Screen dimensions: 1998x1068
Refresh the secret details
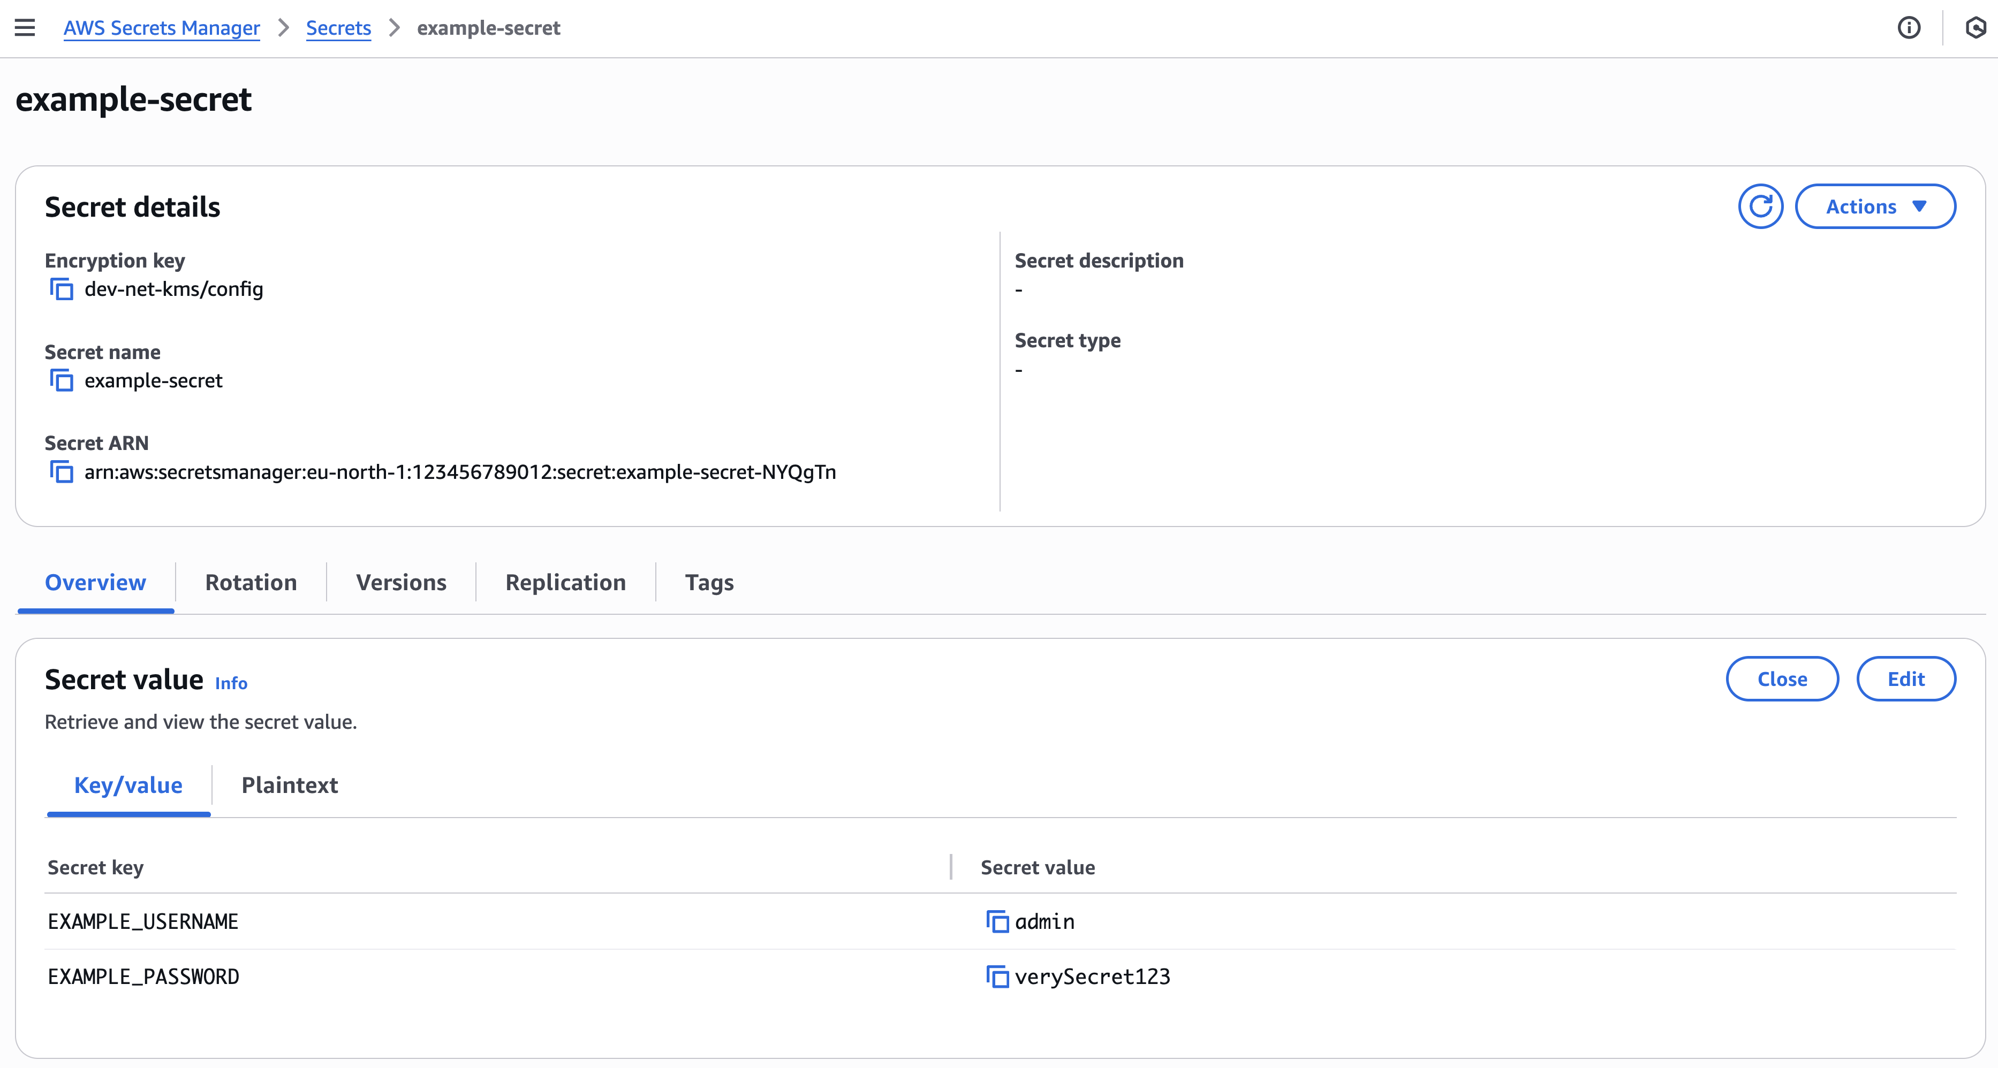[1760, 206]
